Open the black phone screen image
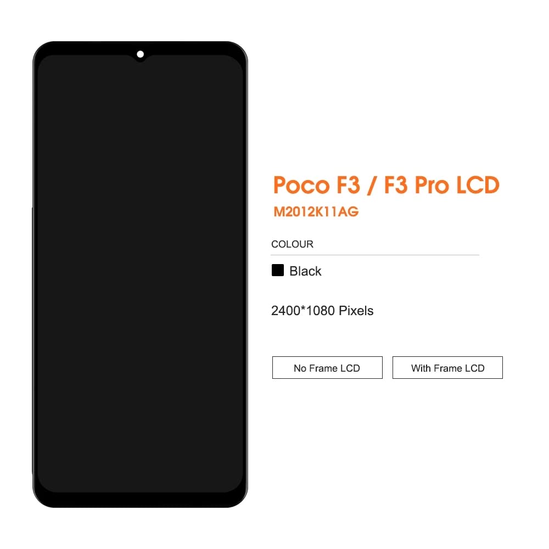This screenshot has height=549, width=549. click(x=140, y=274)
